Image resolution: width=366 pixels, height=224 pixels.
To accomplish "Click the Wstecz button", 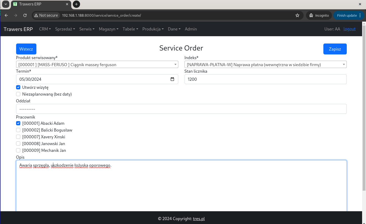I will click(26, 49).
